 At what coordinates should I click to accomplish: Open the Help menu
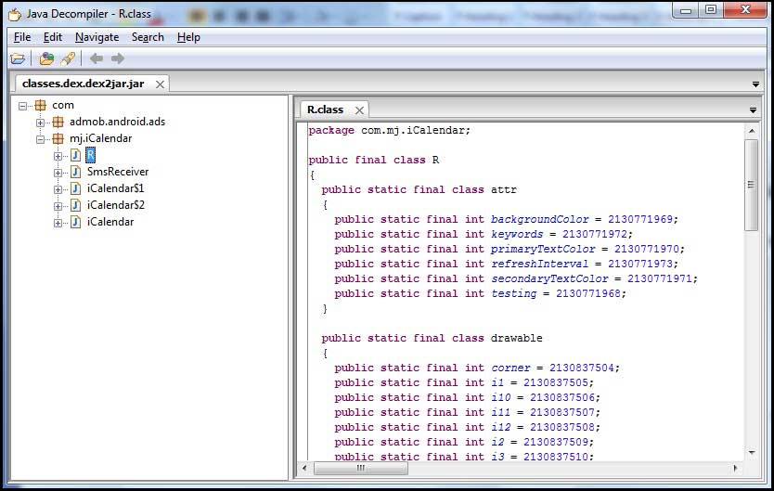click(188, 37)
